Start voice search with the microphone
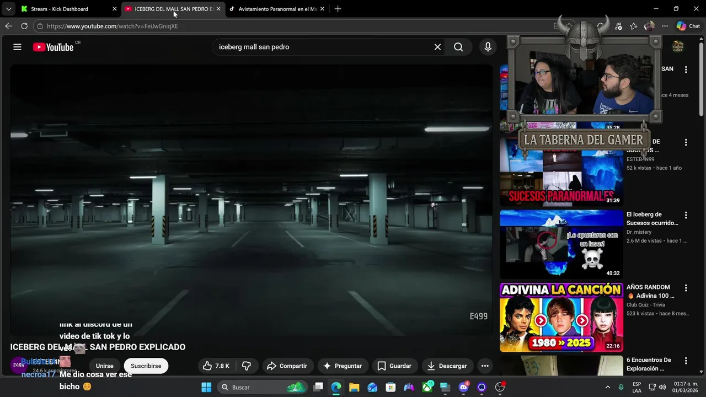The height and width of the screenshot is (397, 706). click(488, 47)
